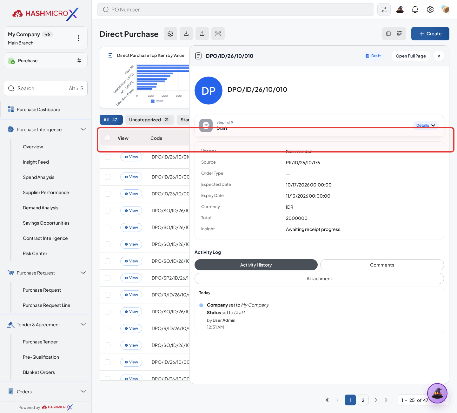Image resolution: width=457 pixels, height=413 pixels.
Task: Click the scan icon next to Direct Purchase
Action: [x=218, y=34]
